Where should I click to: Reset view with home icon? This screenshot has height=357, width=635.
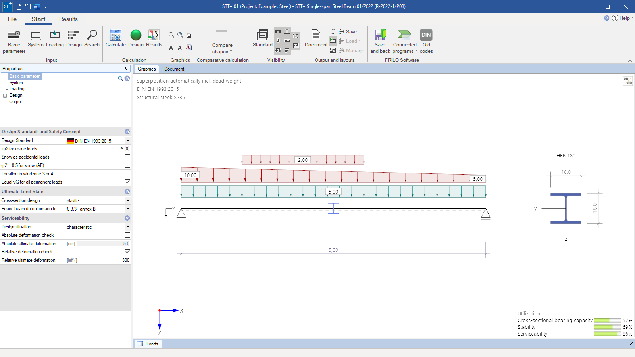click(x=189, y=35)
